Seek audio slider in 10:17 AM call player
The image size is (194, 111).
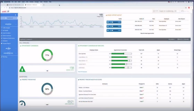pos(115,31)
